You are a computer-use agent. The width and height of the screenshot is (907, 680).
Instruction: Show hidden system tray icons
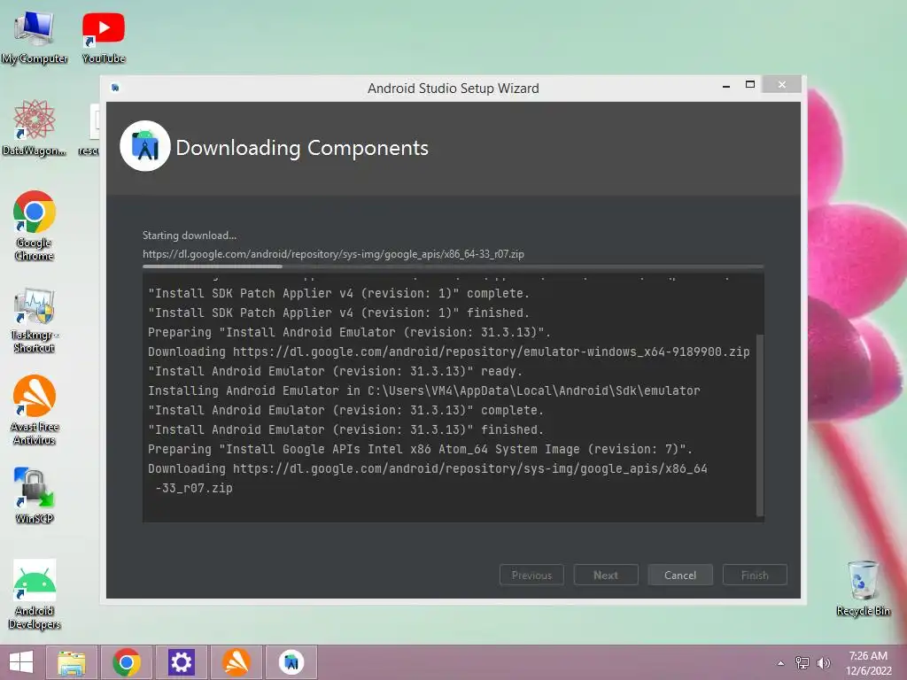pyautogui.click(x=780, y=663)
